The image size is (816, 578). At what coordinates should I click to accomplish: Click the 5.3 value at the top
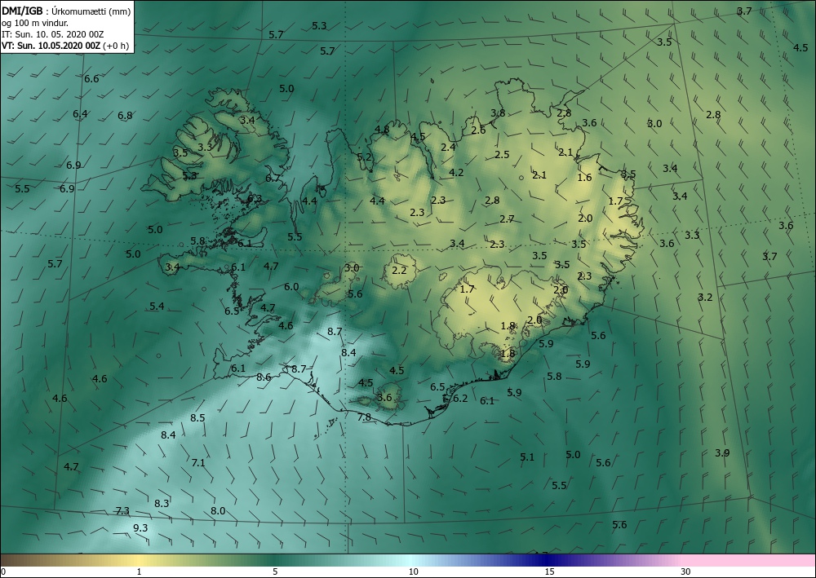(x=319, y=26)
